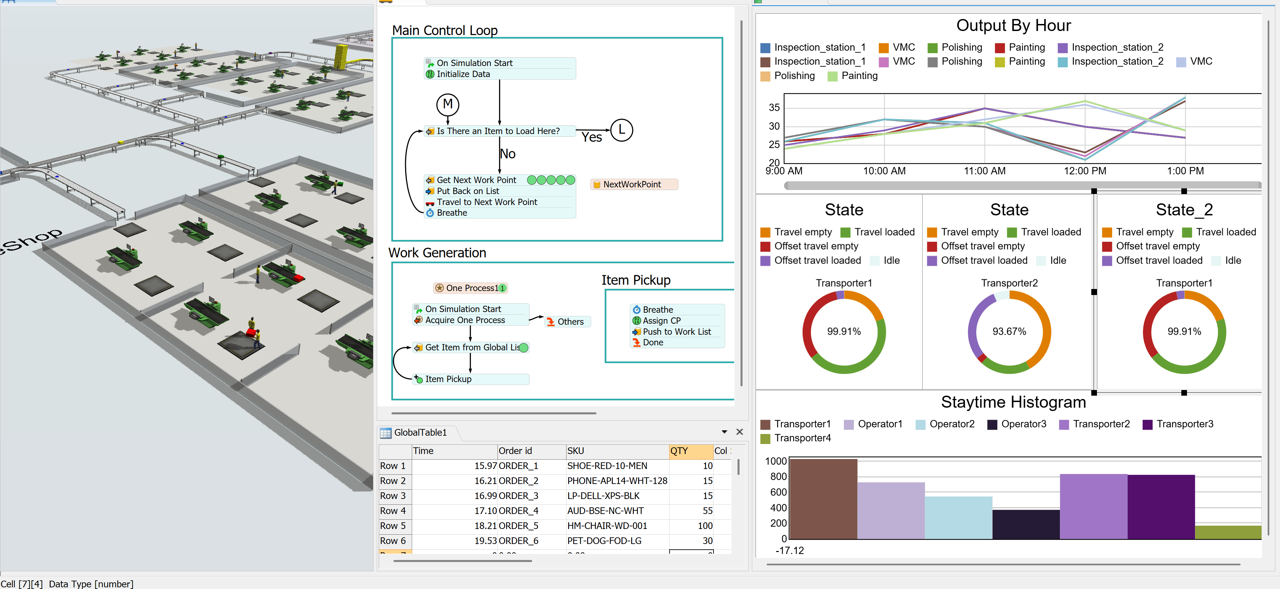The width and height of the screenshot is (1280, 589).
Task: Close the GlobalTable1 panel
Action: coord(740,432)
